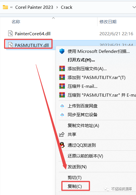The width and height of the screenshot is (136, 195).
Task: Click the Microsoft Defender shield icon
Action: [62, 51]
